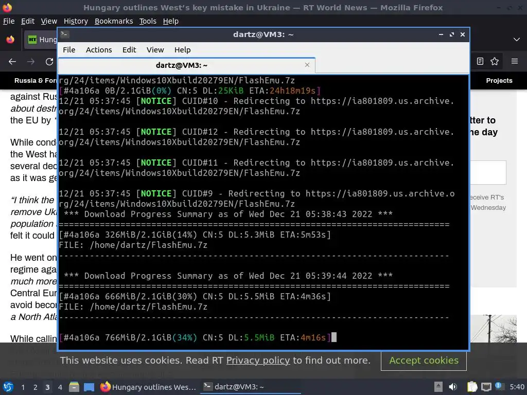Click the network tray icon
This screenshot has width=527, height=395.
pyautogui.click(x=486, y=387)
